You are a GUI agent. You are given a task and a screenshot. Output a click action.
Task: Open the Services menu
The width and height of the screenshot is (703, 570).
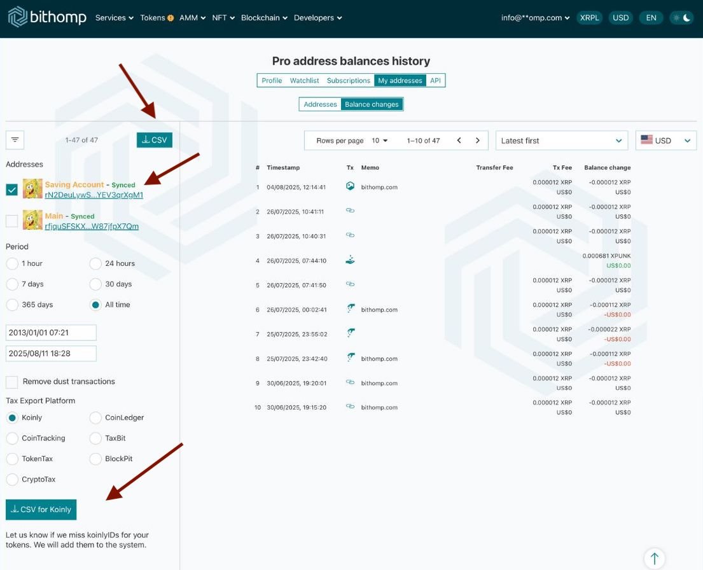tap(115, 18)
